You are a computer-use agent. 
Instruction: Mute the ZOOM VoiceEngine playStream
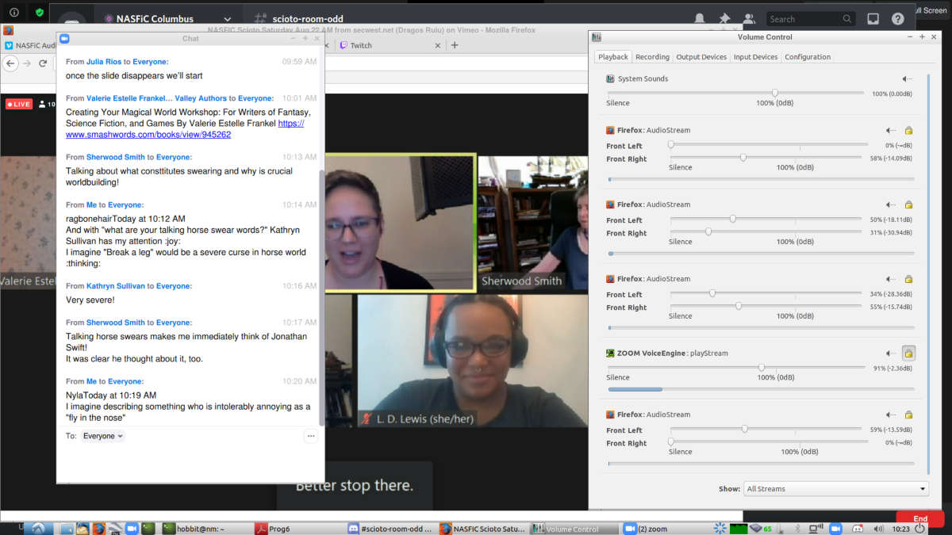[890, 353]
